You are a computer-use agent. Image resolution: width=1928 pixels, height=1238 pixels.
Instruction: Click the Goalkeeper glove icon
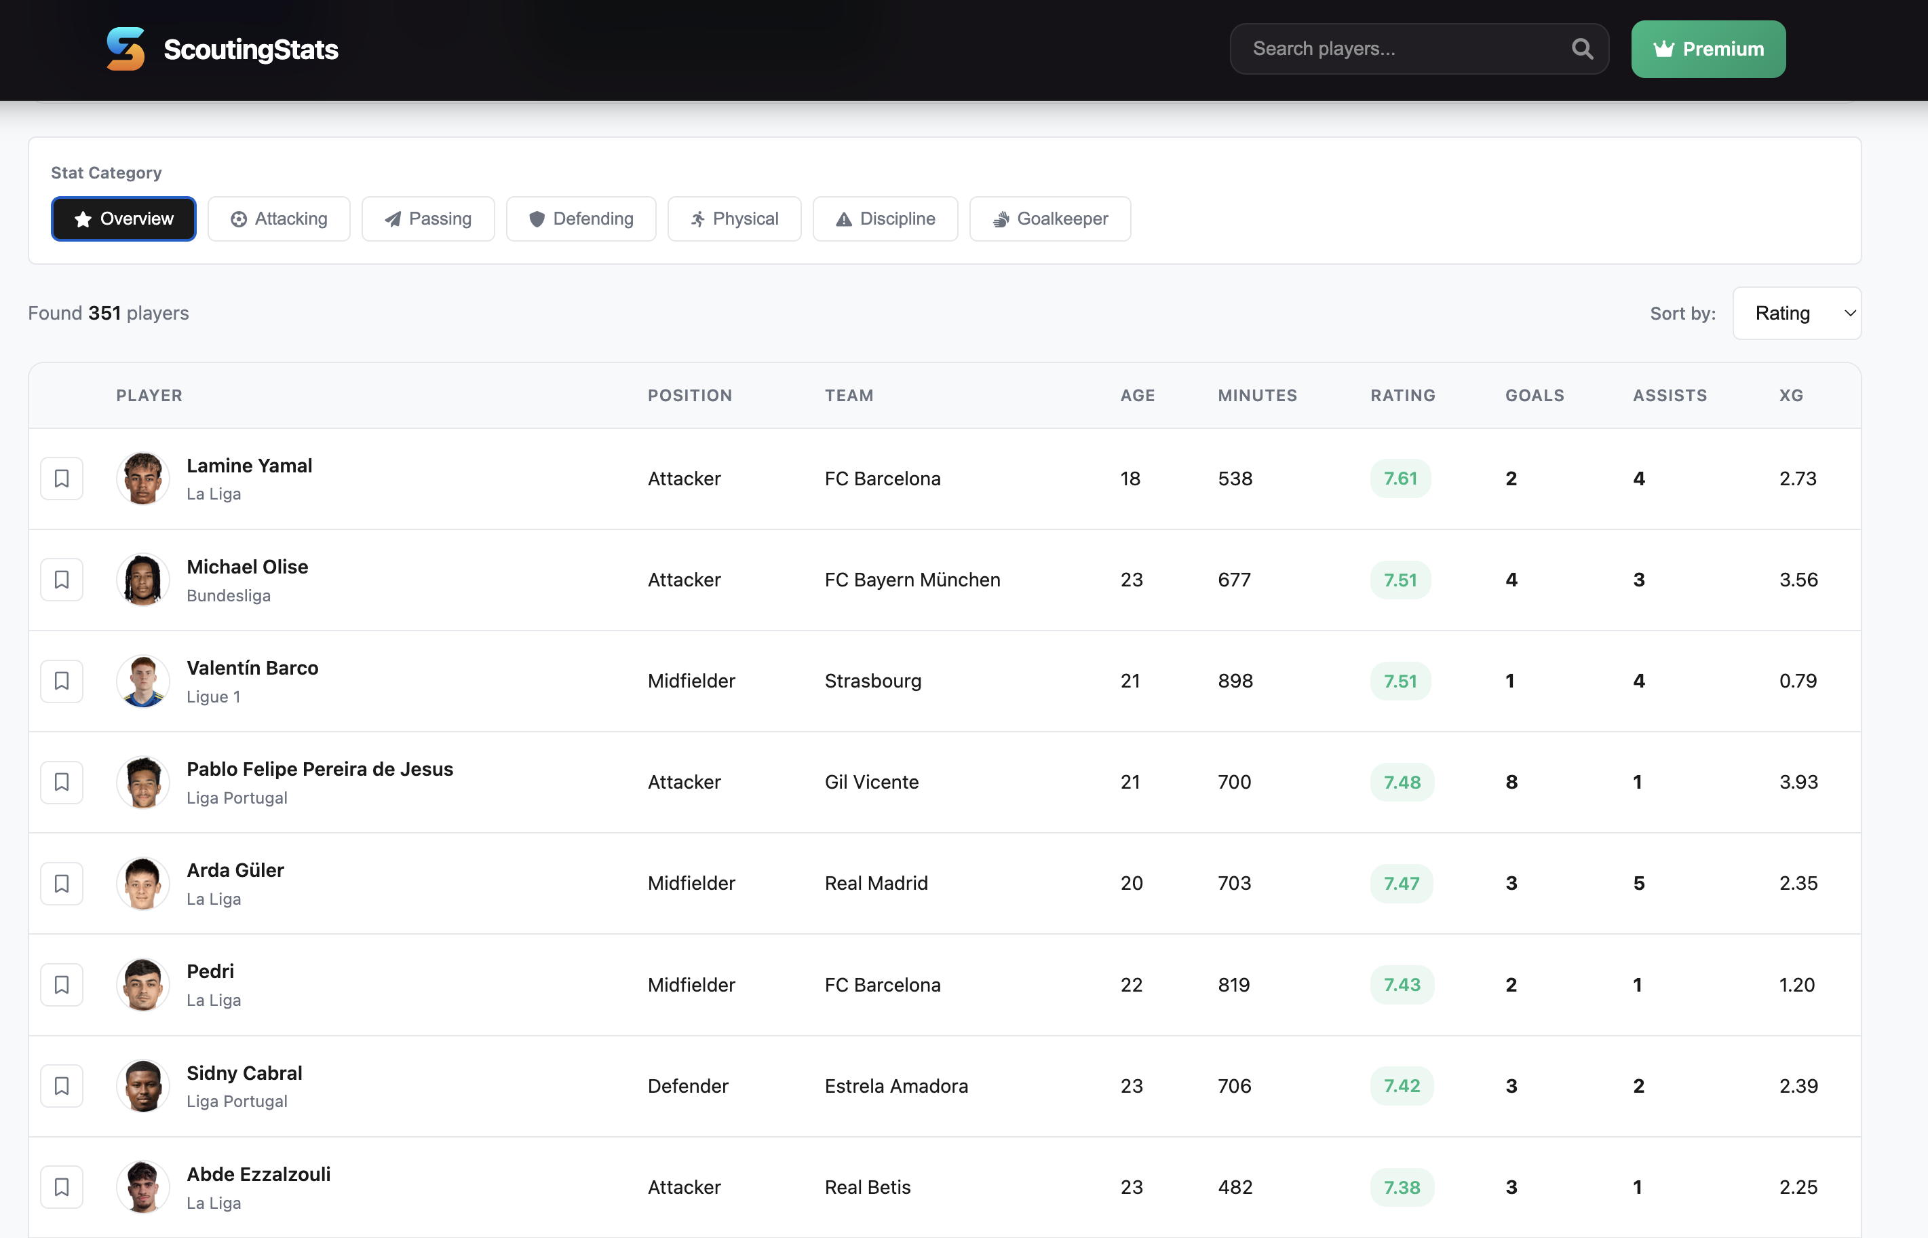pos(1001,219)
